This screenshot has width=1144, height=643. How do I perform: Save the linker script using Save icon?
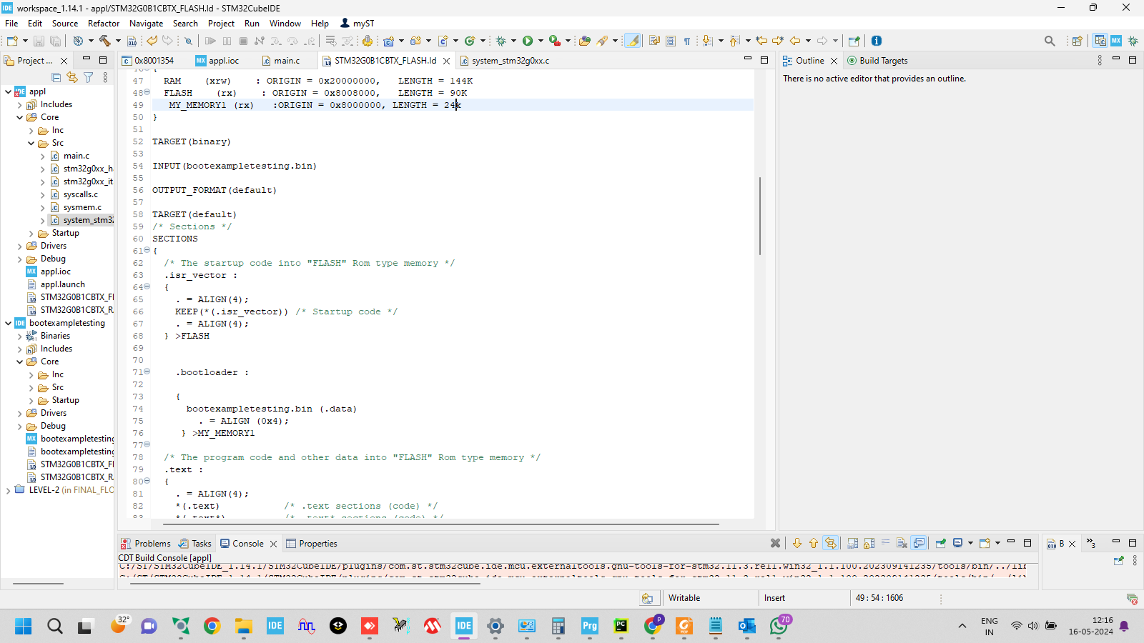pos(38,41)
